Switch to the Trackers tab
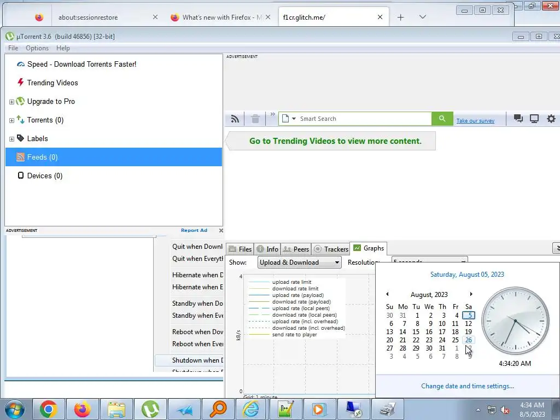The height and width of the screenshot is (420, 560). pos(331,249)
